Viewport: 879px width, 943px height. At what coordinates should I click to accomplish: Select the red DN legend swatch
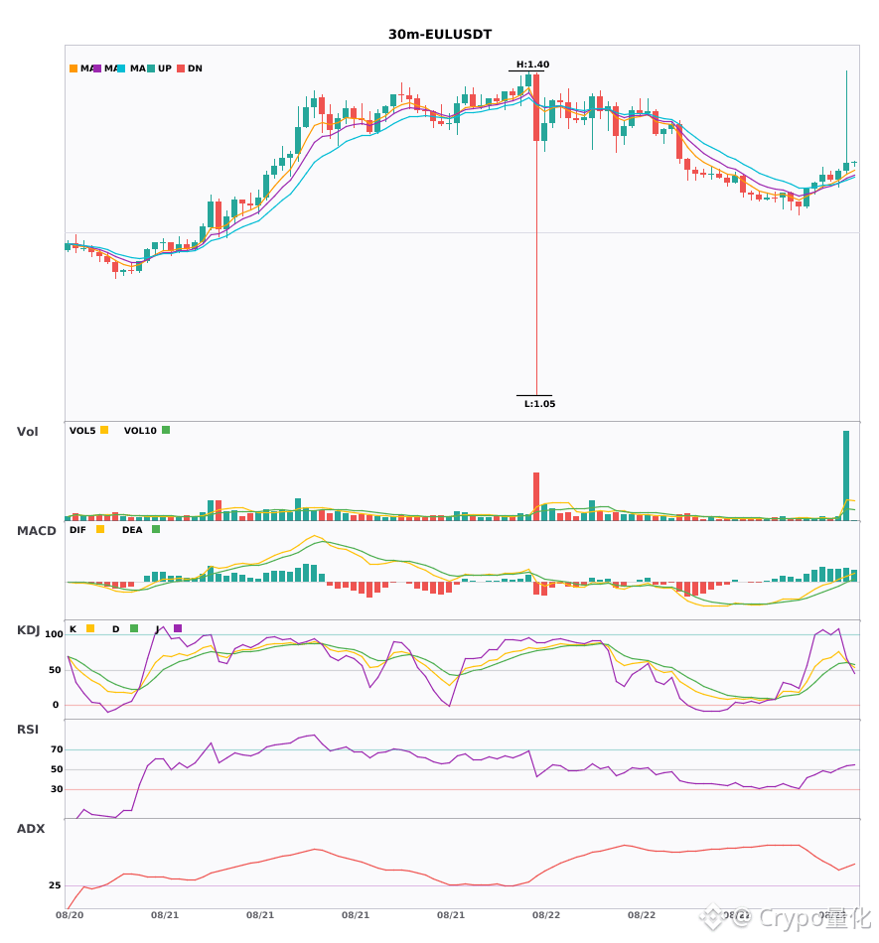181,68
